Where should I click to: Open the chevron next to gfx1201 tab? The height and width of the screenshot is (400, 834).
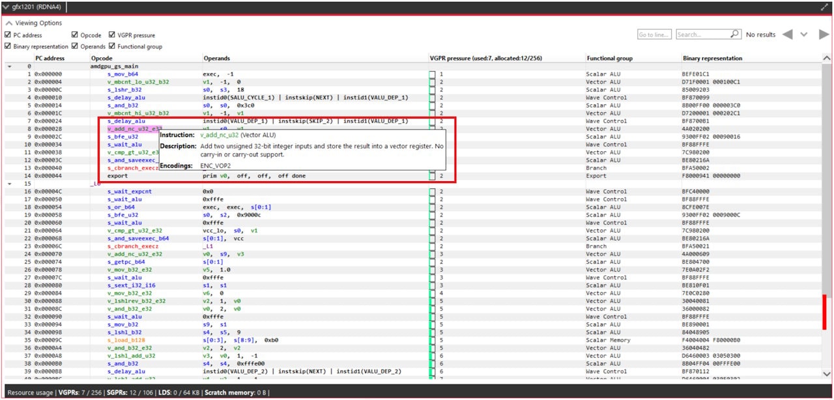(x=7, y=8)
